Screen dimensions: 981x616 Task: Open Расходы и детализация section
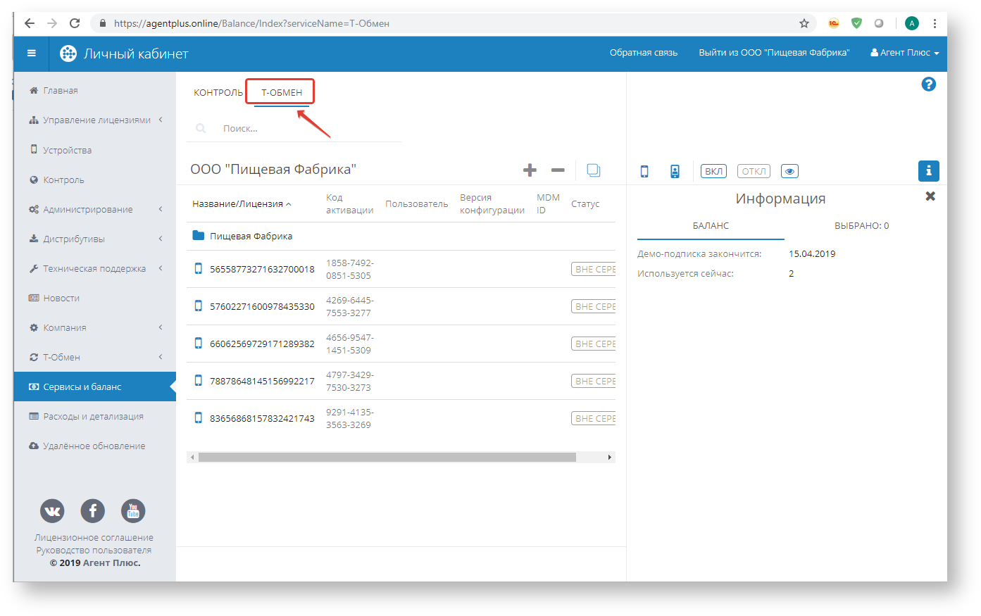95,416
